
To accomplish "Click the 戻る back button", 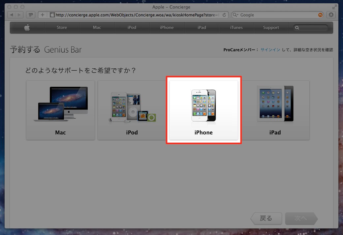I will pos(266,218).
